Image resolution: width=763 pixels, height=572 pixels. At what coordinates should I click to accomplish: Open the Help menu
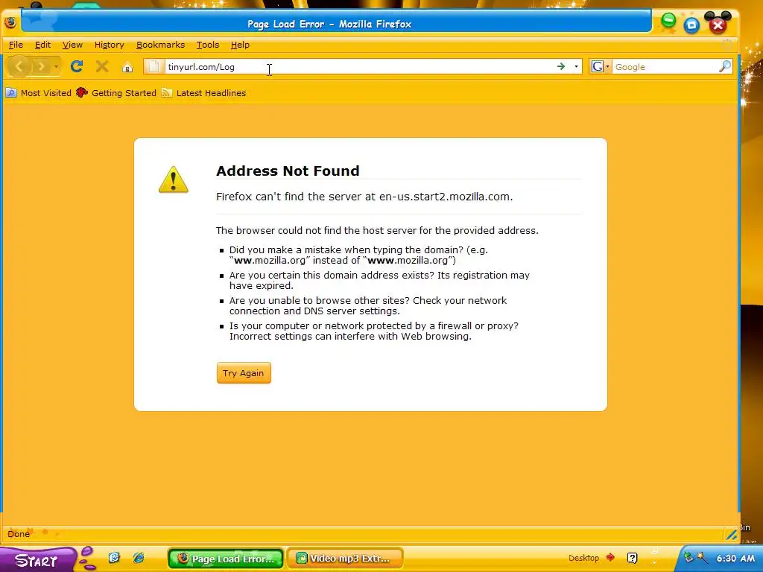pos(240,45)
